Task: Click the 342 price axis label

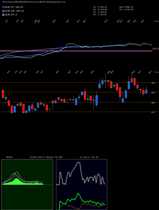Action: (153, 83)
